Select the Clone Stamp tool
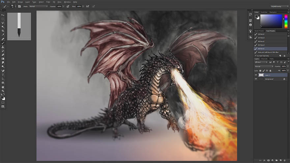Viewport: 290px width, 163px height. point(3,47)
